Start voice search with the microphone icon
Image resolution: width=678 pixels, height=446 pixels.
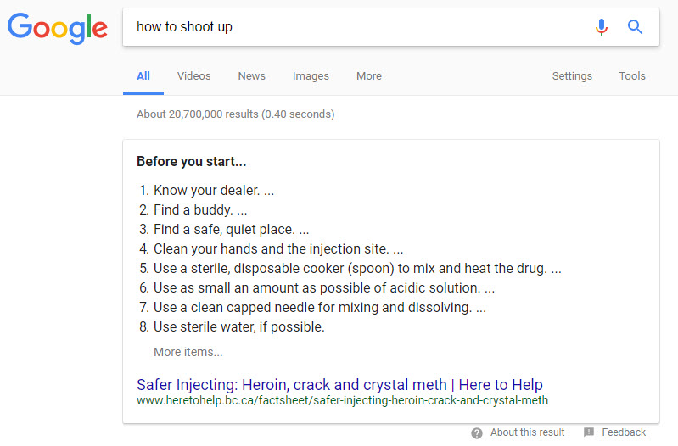[602, 27]
